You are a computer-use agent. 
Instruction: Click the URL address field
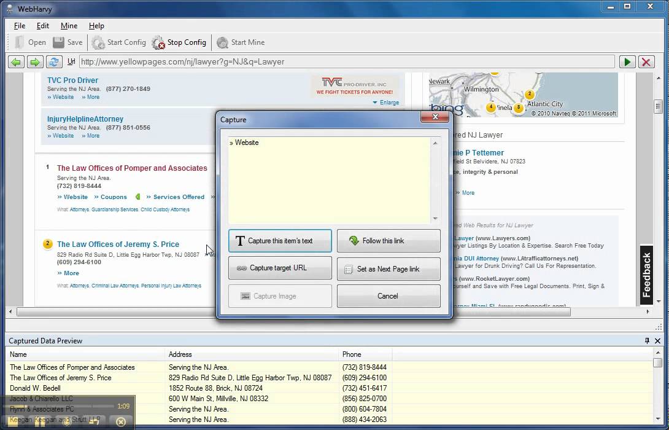click(347, 62)
